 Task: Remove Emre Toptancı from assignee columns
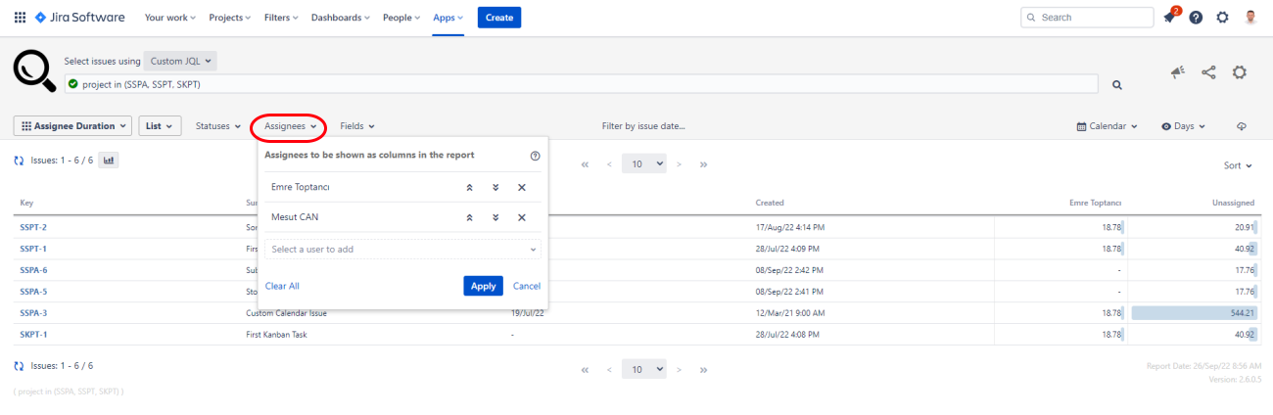point(522,187)
